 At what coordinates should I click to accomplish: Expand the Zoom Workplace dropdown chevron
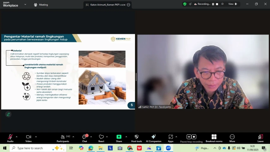point(25,4)
